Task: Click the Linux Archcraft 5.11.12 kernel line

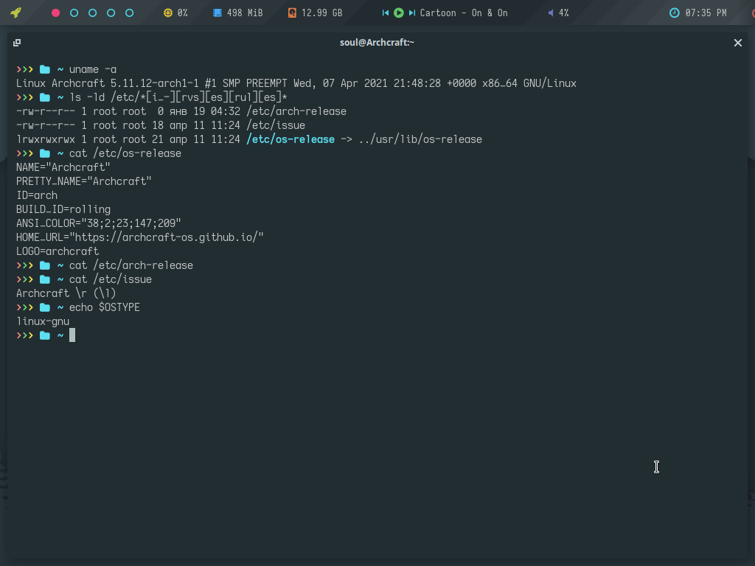Action: [x=296, y=84]
